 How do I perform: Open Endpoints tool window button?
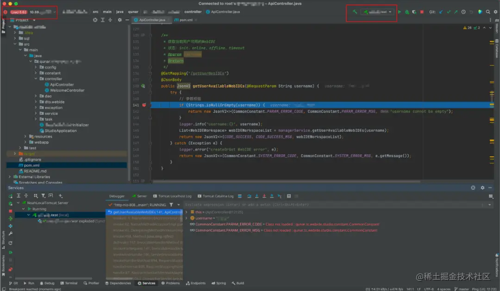[x=196, y=283]
